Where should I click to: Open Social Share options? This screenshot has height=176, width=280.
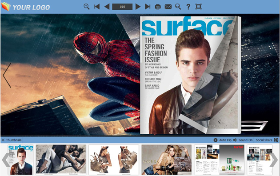coord(267,140)
